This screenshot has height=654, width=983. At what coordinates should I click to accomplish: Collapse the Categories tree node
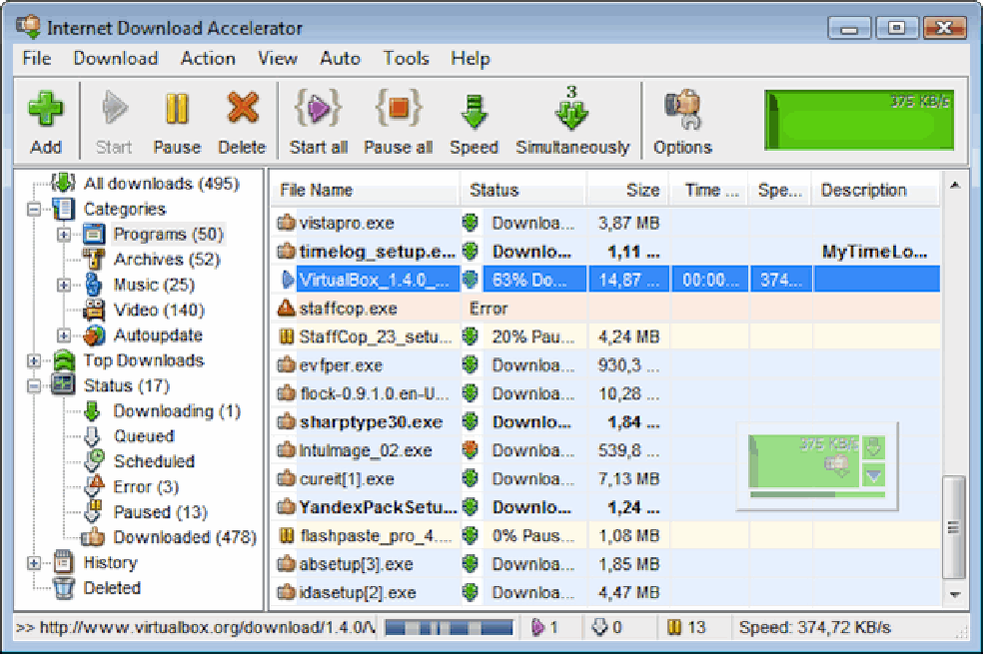point(34,209)
